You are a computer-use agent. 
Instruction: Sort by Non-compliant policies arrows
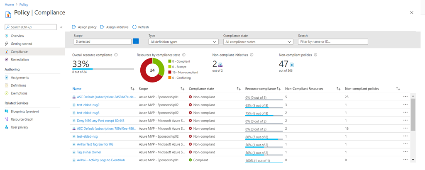398,88
